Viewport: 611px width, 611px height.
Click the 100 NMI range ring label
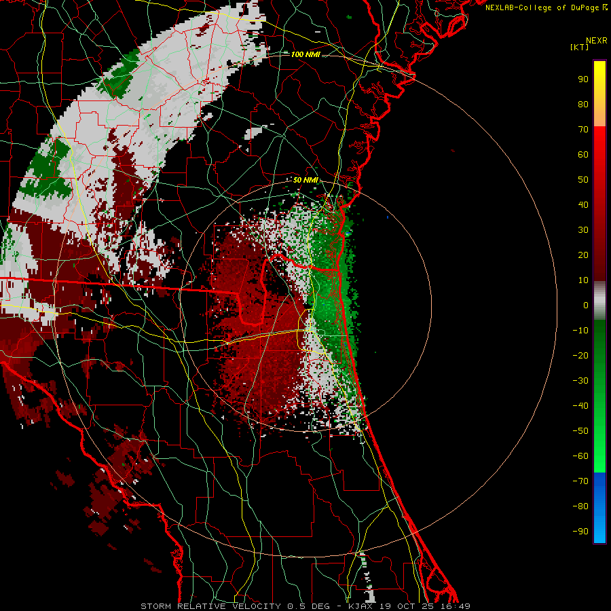tap(305, 54)
